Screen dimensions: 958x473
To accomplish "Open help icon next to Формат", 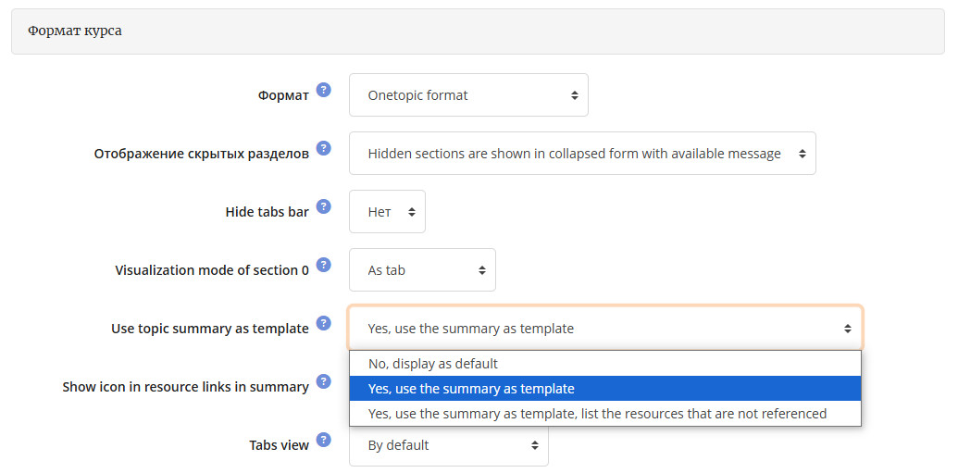I will (x=324, y=90).
